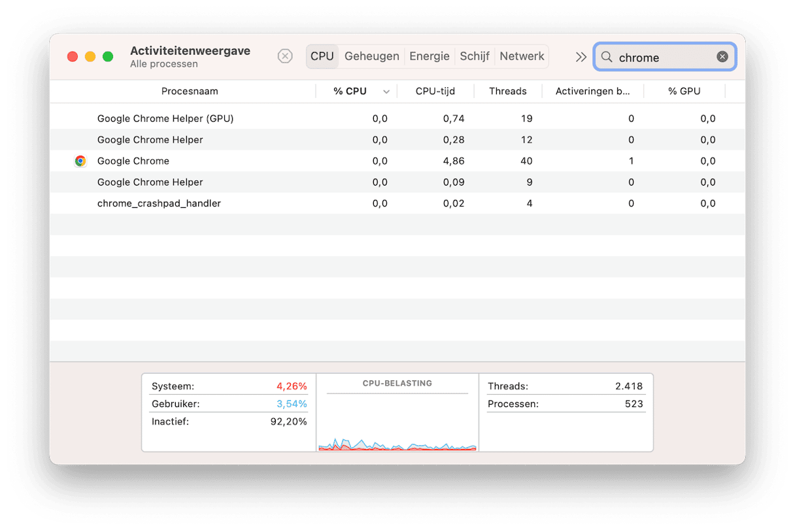The width and height of the screenshot is (795, 530).
Task: Select the Google Chrome process row
Action: click(x=397, y=161)
